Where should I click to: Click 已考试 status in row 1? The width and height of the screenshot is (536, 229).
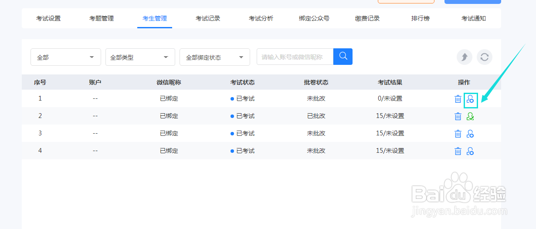point(243,98)
